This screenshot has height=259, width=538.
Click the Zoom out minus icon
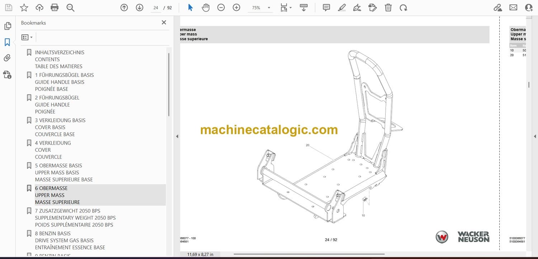(x=221, y=8)
